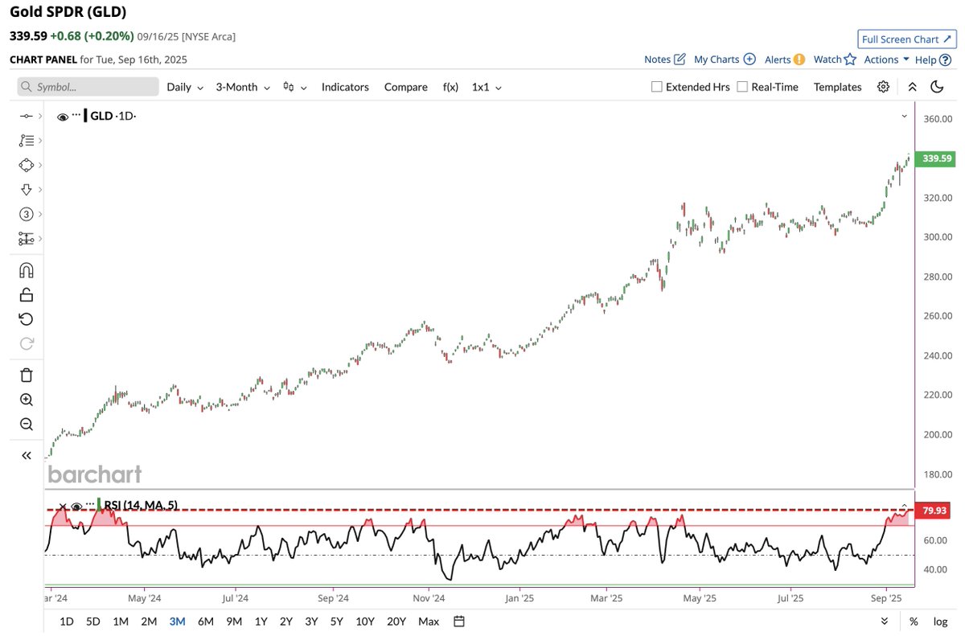
Task: Open My Charts saved list
Action: pos(725,59)
